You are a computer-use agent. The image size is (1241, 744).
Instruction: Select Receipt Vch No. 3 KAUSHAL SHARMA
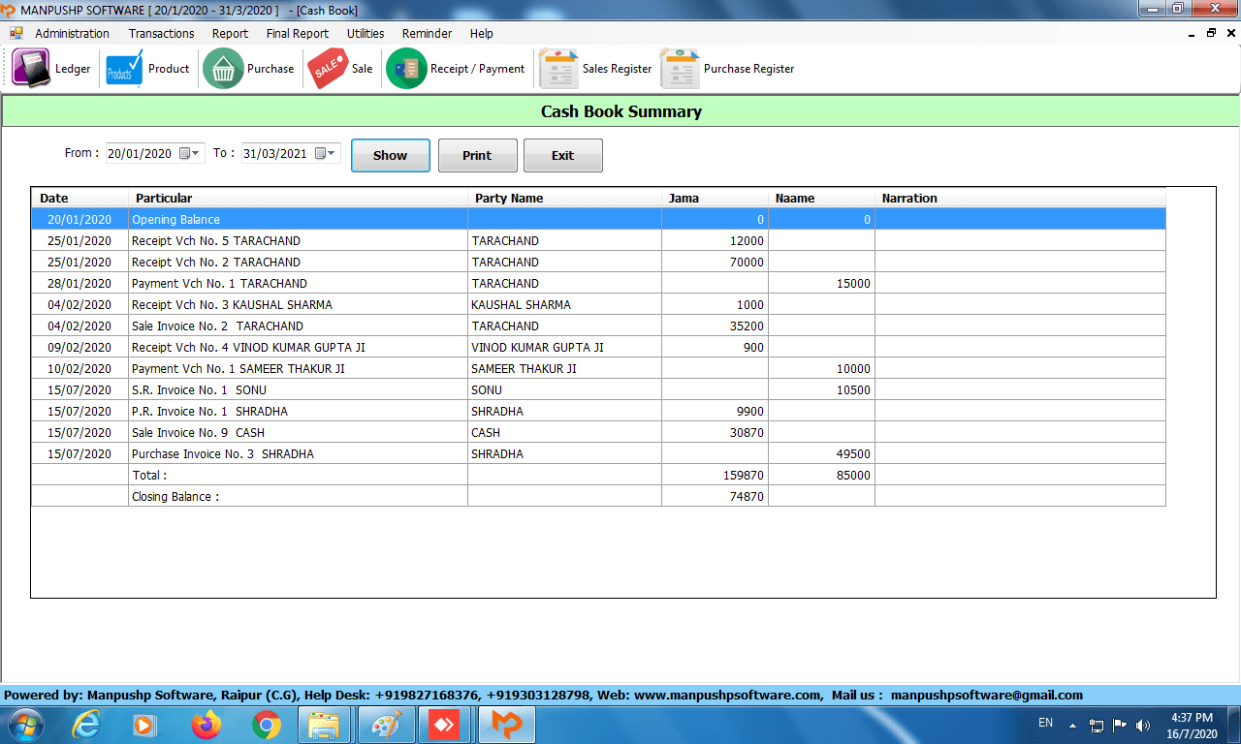pos(598,304)
